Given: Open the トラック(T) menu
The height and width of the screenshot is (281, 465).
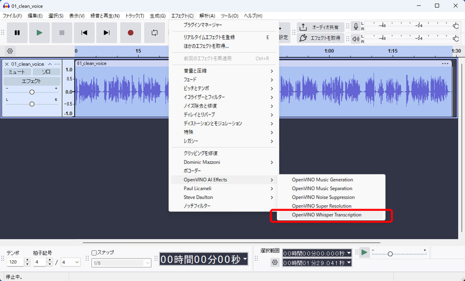Looking at the screenshot, I should coord(135,16).
